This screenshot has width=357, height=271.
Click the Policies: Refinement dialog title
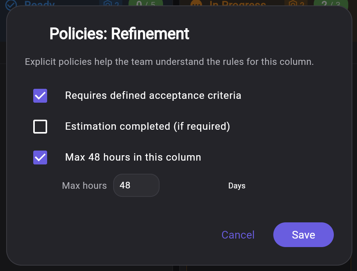119,34
